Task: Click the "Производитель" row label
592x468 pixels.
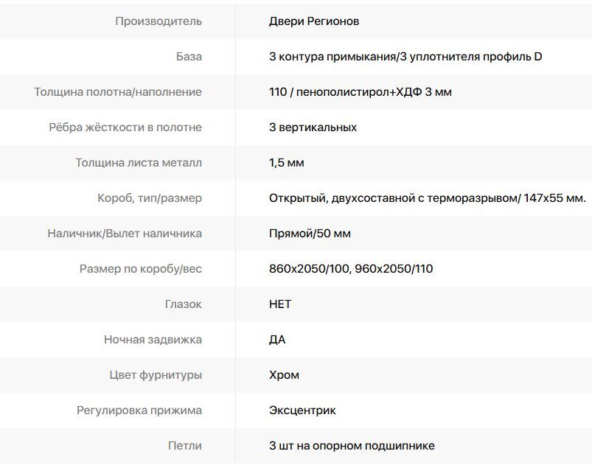Action: pyautogui.click(x=158, y=21)
